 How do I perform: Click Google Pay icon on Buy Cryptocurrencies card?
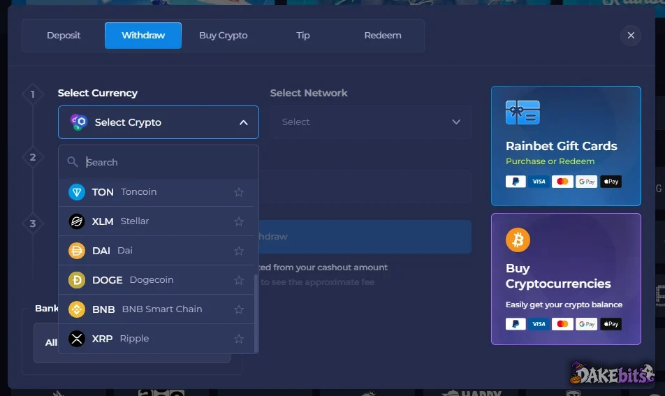pyautogui.click(x=587, y=324)
